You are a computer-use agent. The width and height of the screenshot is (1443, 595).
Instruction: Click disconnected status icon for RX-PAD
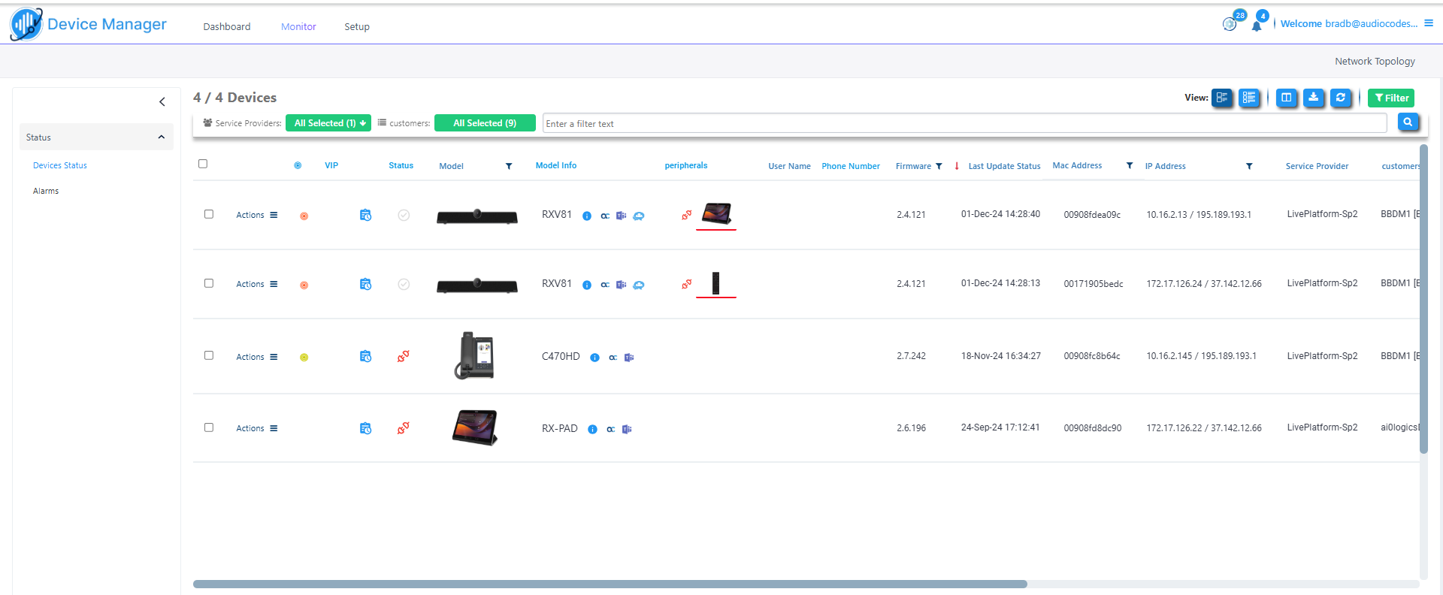pyautogui.click(x=404, y=428)
